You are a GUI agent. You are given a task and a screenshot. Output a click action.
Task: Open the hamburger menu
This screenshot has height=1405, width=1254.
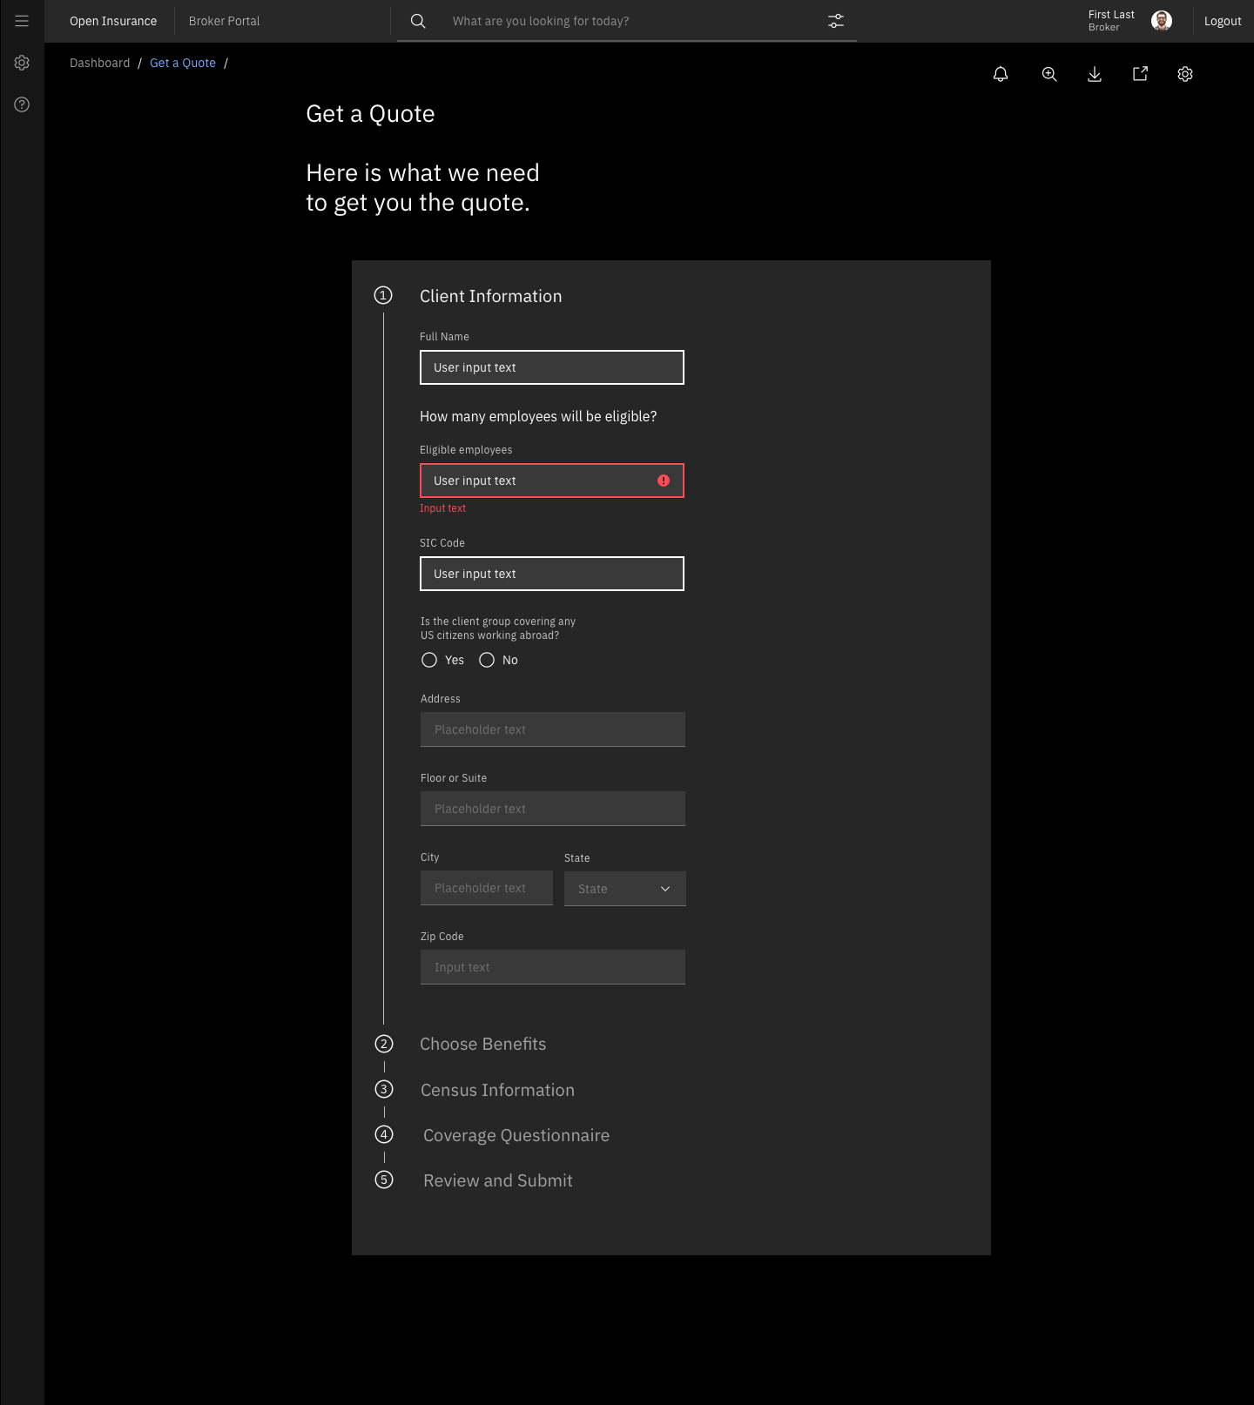(22, 21)
